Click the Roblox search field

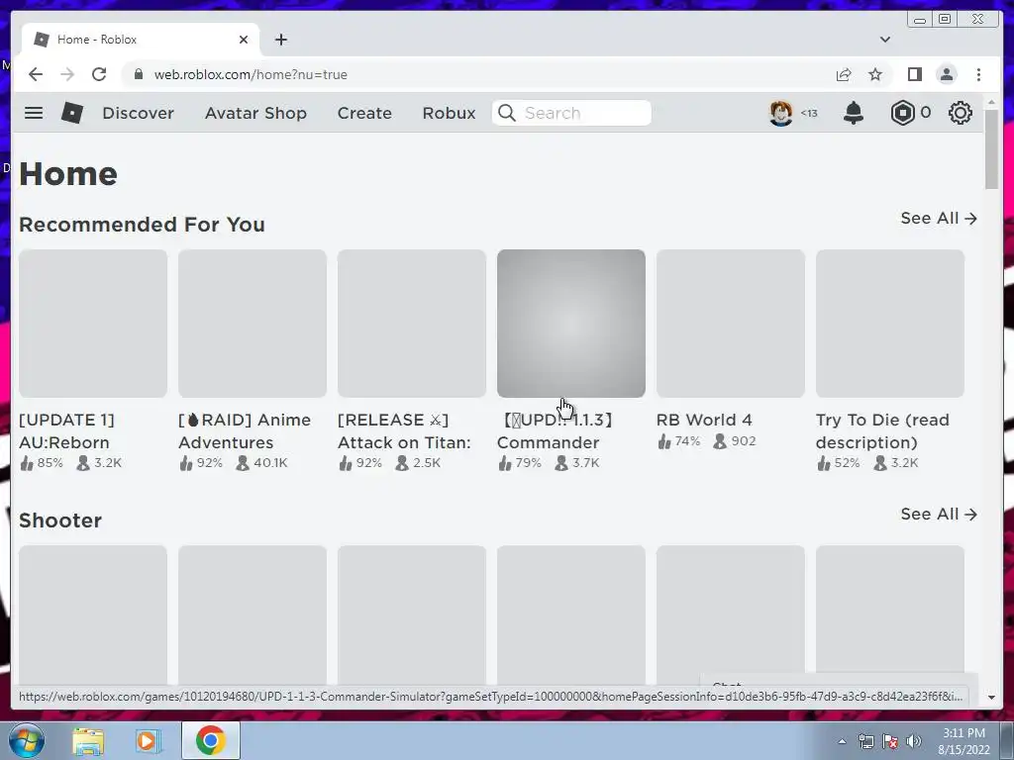click(571, 113)
